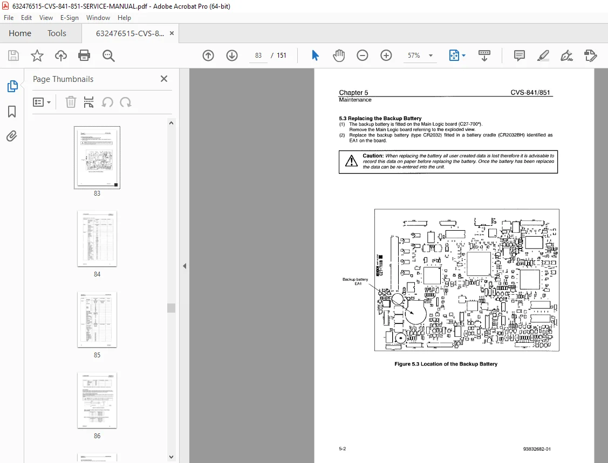Activate the hand pan tool

pyautogui.click(x=339, y=56)
